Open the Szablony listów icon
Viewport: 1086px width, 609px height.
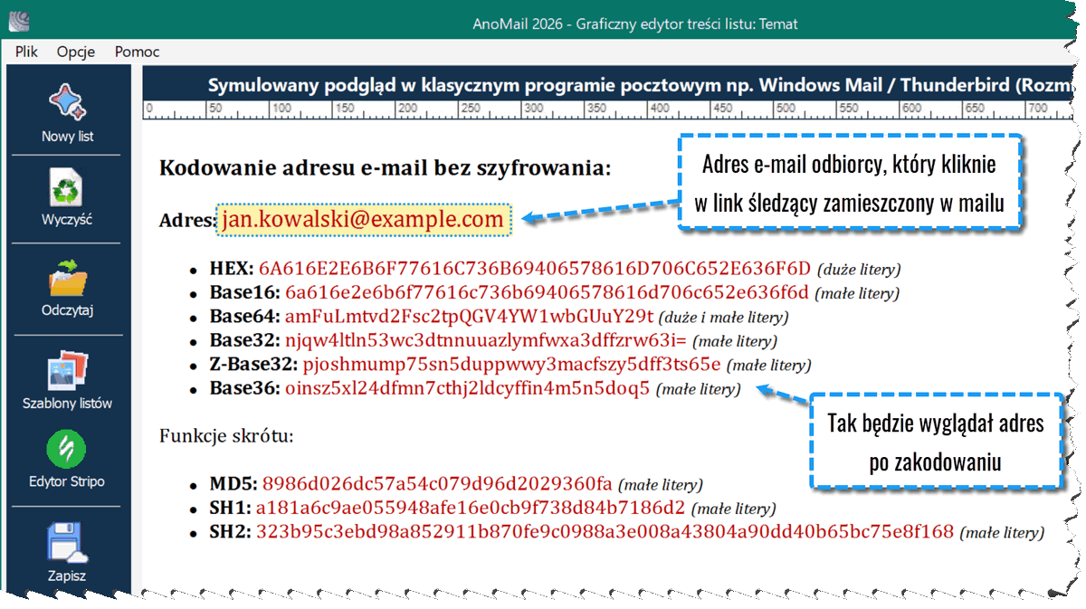point(67,370)
